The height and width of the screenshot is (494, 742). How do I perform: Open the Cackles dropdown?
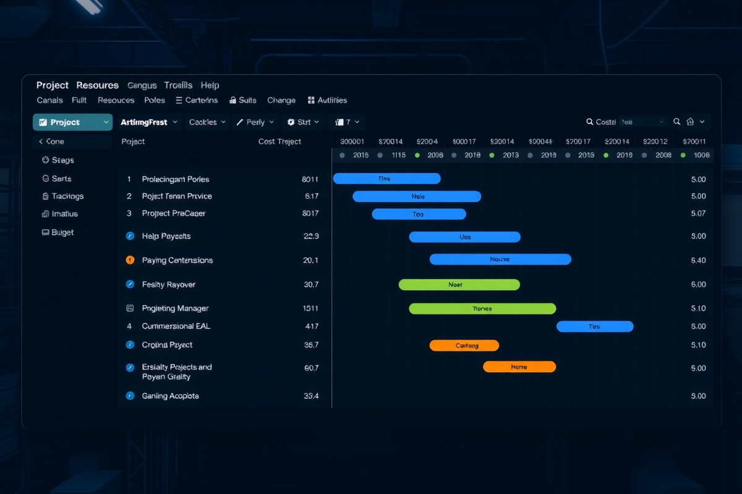[207, 122]
